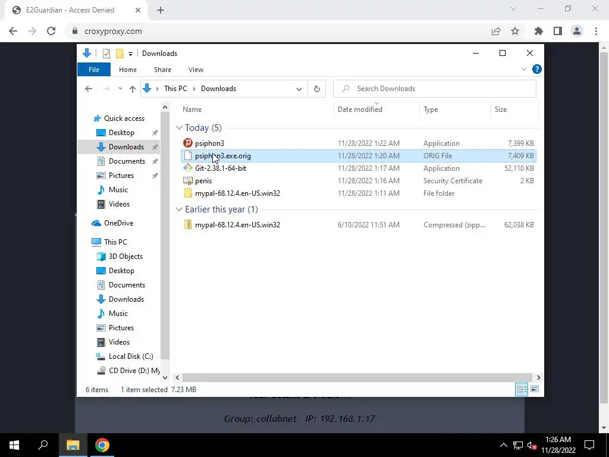Open Windows Start menu
Screen dimensions: 609x457
[x=14, y=445]
